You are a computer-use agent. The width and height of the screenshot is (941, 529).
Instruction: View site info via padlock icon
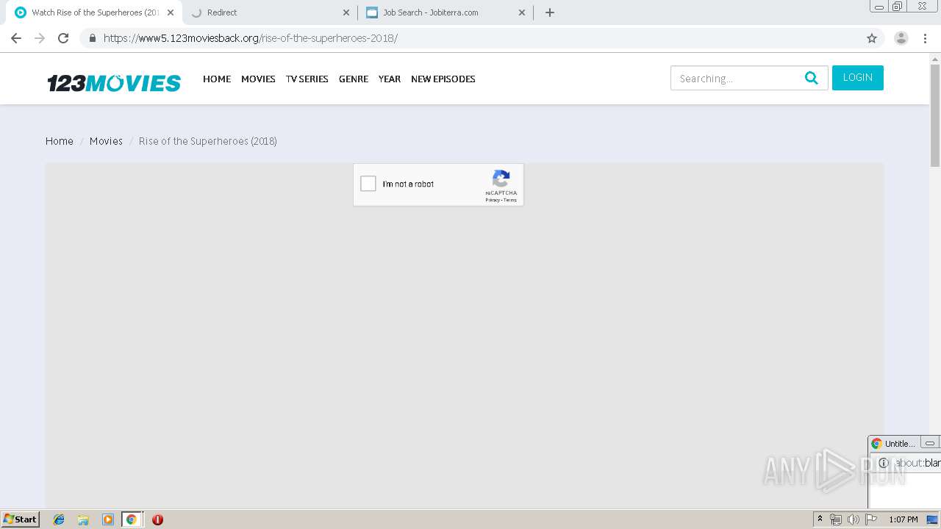click(x=92, y=38)
